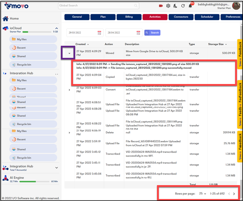
Task: Open the Rows per page dropdown showing 25
Action: [x=202, y=194]
